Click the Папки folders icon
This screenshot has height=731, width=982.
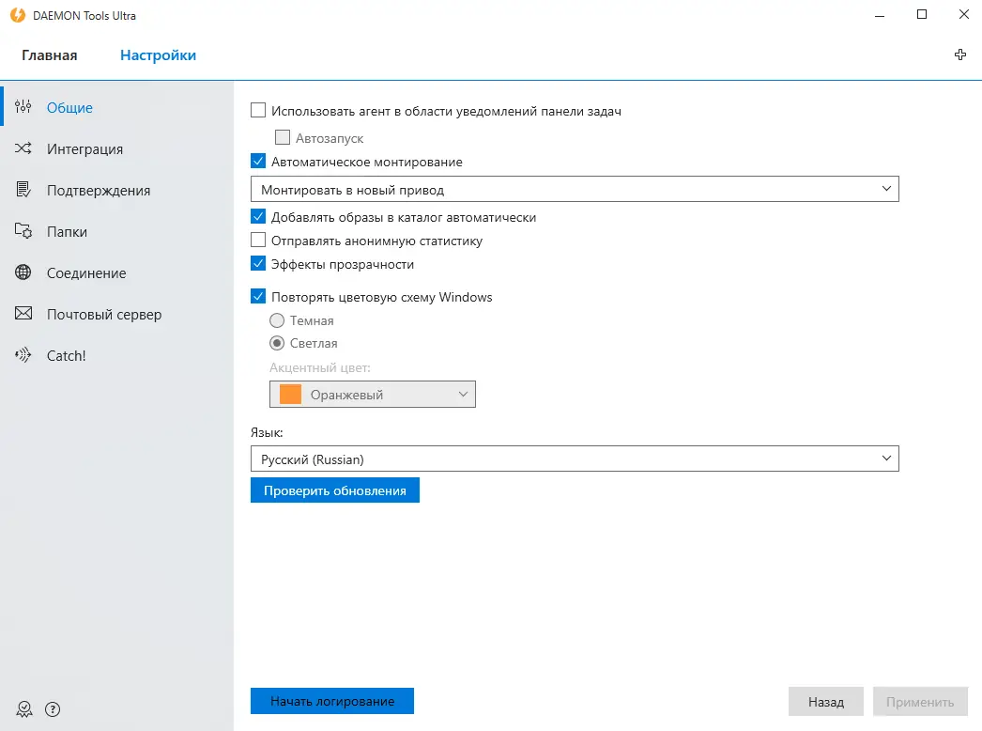pos(23,231)
